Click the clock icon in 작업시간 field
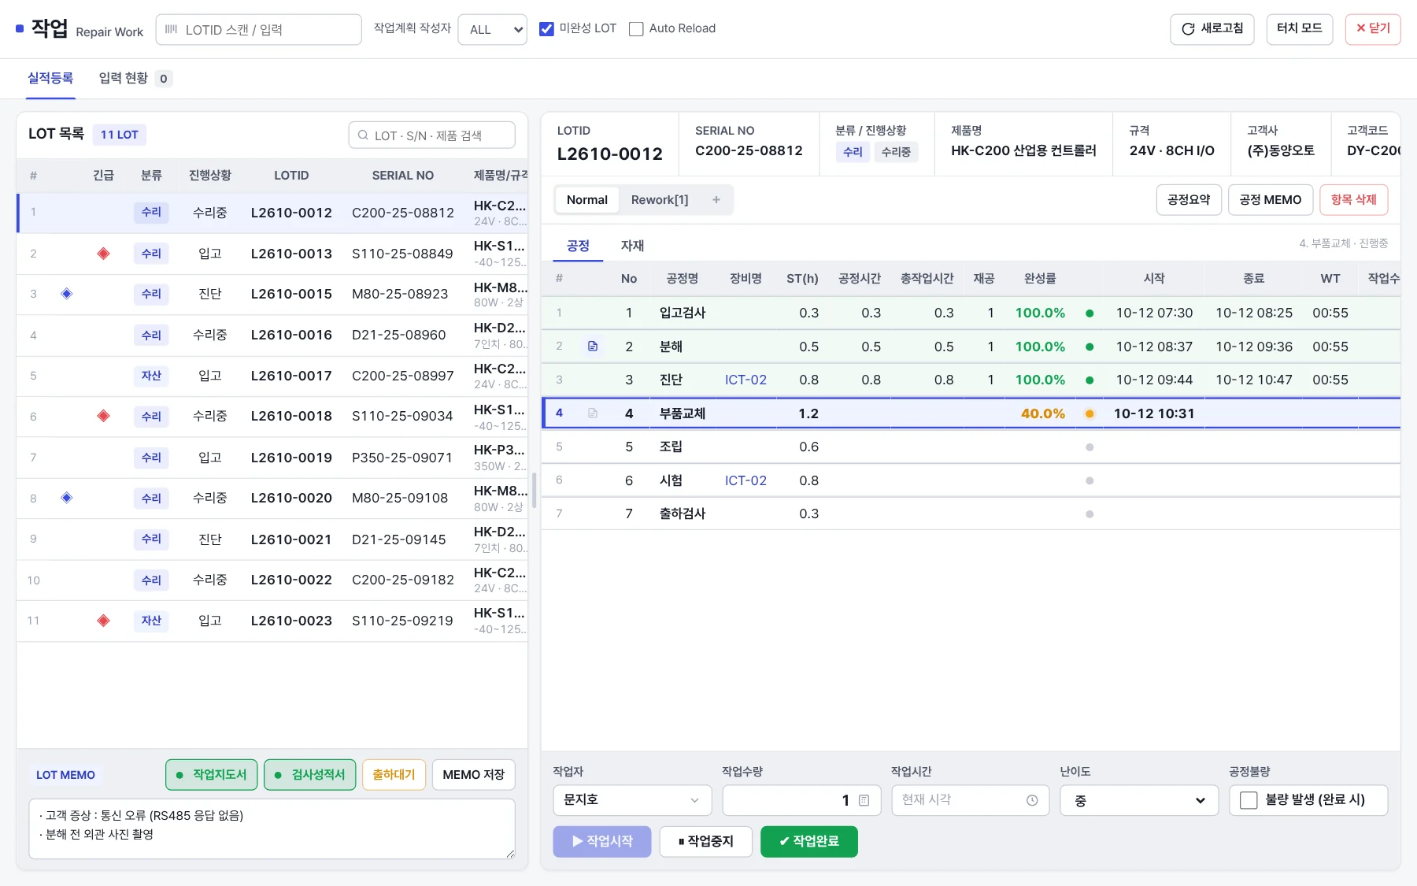Image resolution: width=1417 pixels, height=886 pixels. (x=1032, y=800)
